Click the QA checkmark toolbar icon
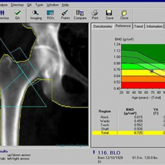This screenshot has width=165, height=165. tap(18, 15)
